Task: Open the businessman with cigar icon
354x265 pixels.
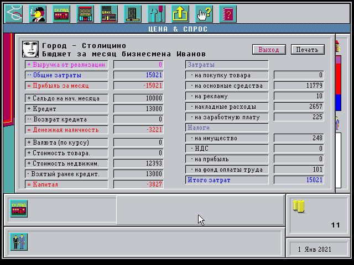Action: (38, 14)
